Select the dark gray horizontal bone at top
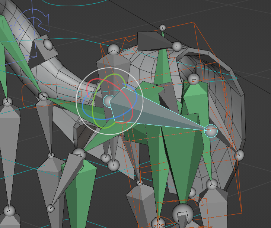 pos(153,40)
